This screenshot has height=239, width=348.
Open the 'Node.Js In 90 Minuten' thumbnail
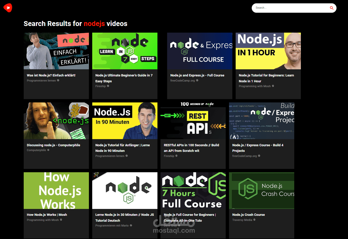125,121
